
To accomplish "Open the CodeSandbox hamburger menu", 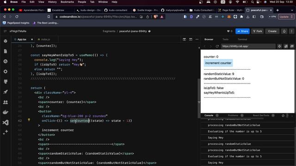I will [5, 31].
